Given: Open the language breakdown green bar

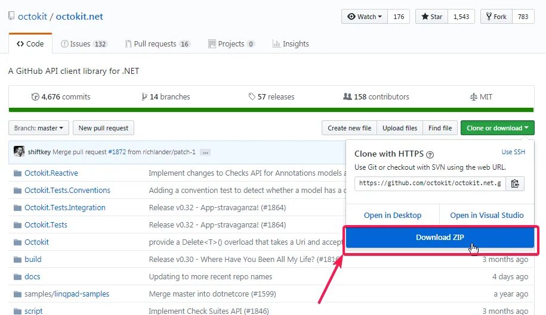Looking at the screenshot, I should (x=271, y=110).
